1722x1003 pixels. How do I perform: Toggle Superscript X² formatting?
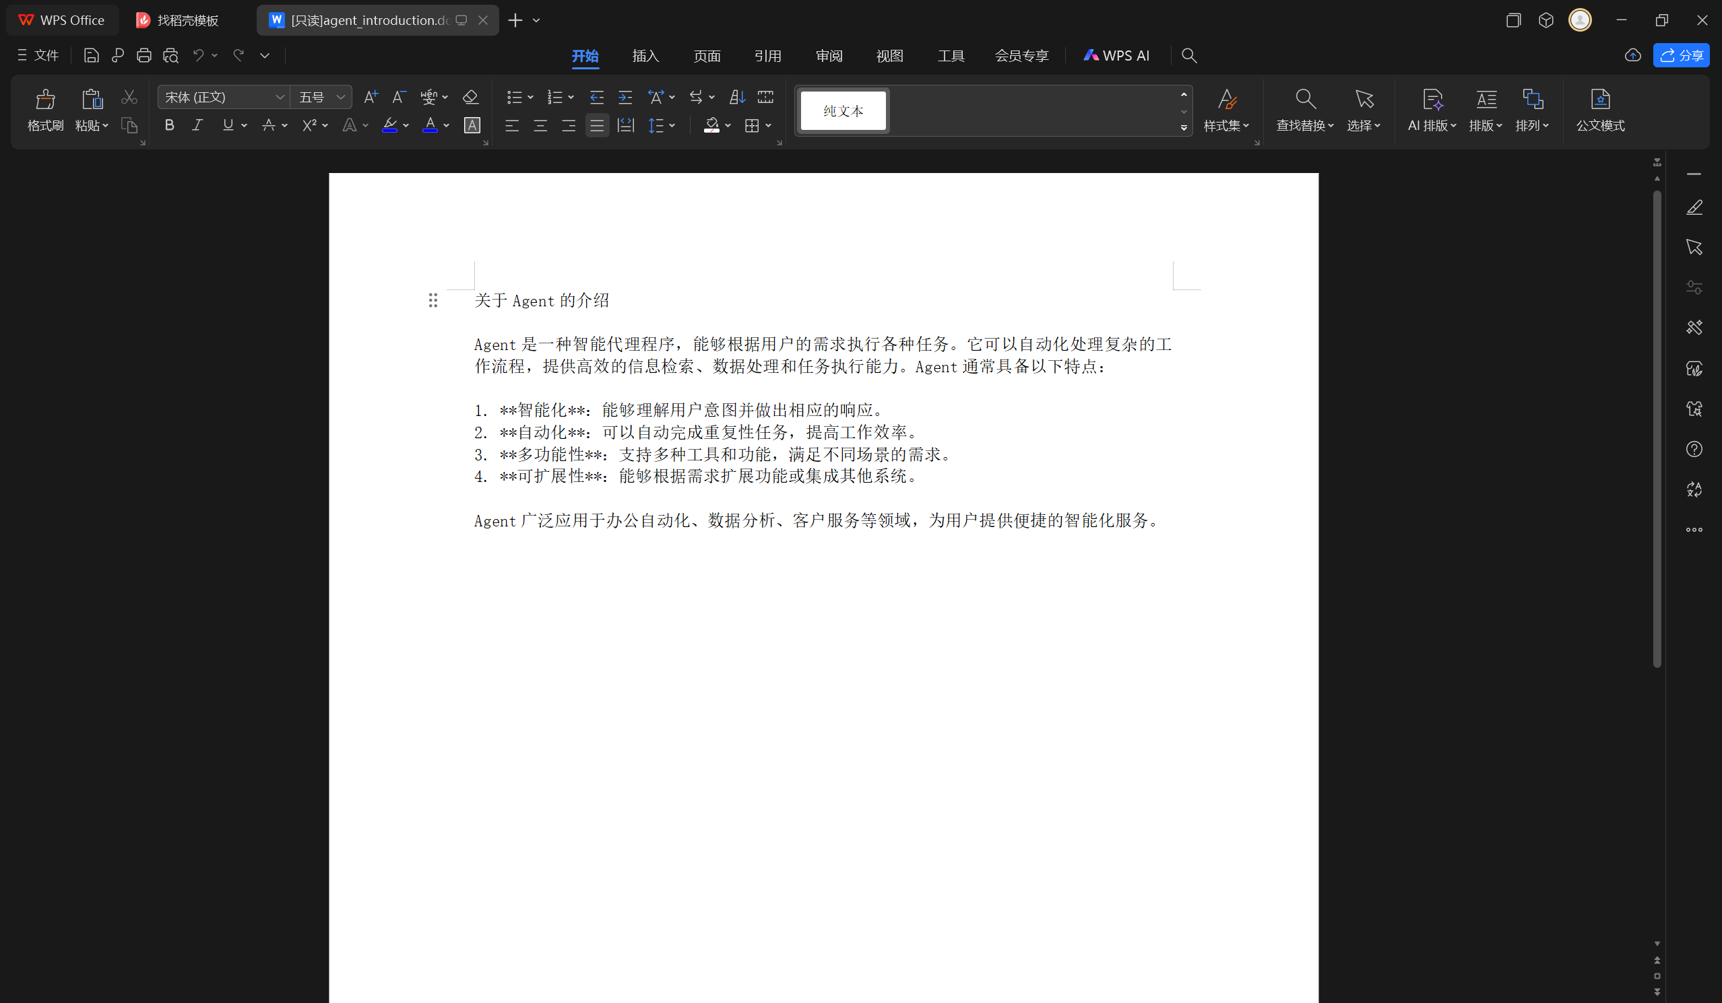[309, 125]
